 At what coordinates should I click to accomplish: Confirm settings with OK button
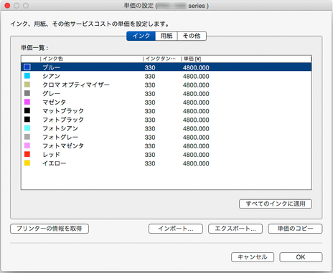pyautogui.click(x=301, y=257)
